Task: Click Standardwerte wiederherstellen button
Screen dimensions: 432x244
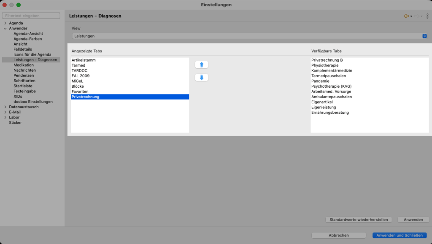Action: (x=359, y=220)
